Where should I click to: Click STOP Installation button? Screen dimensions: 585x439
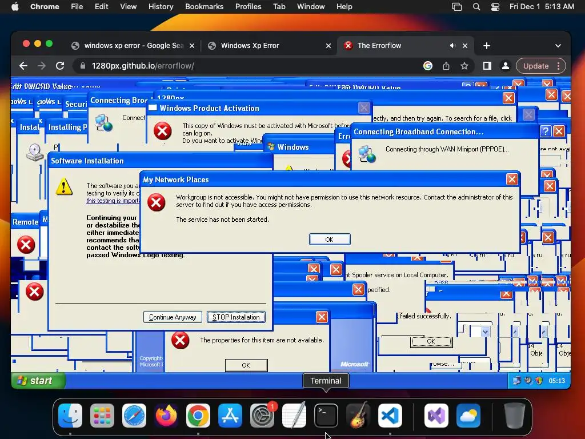[236, 317]
